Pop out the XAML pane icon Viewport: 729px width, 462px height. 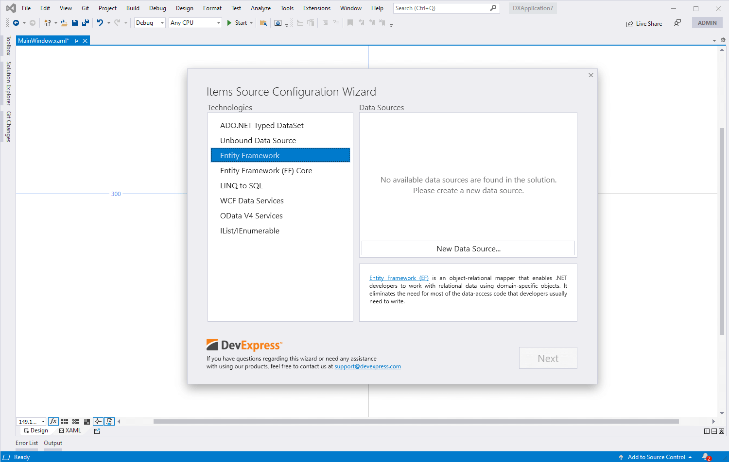tap(97, 431)
